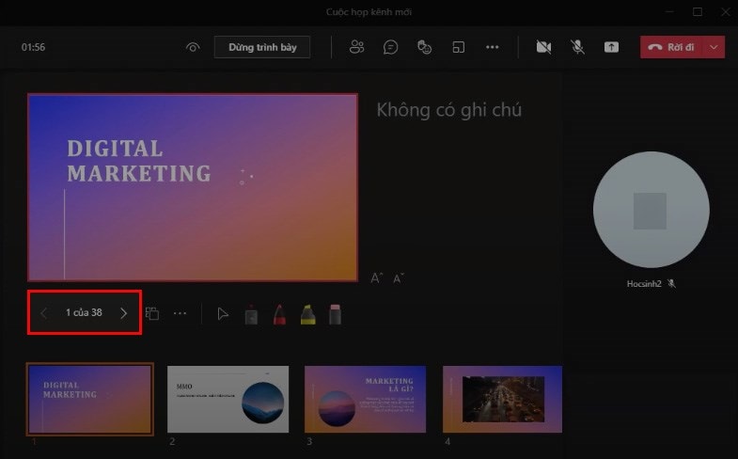Screen dimensions: 738x459
Task: Click the main Digital Marketing slide
Action: click(x=193, y=187)
